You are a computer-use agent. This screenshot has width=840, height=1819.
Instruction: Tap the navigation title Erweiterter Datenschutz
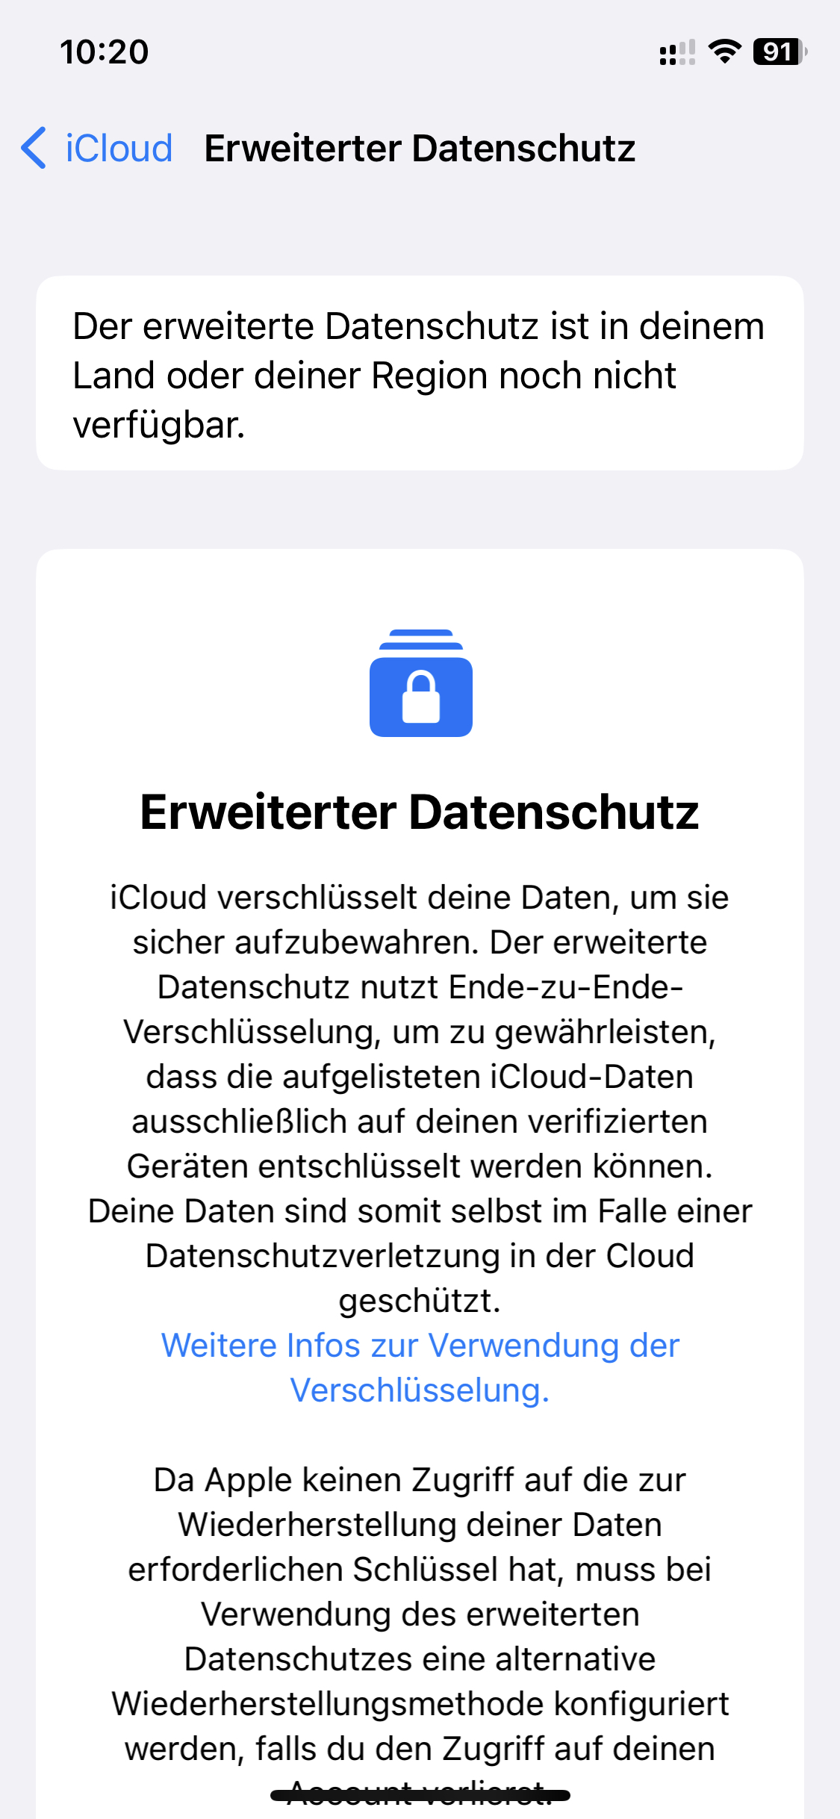(x=420, y=148)
